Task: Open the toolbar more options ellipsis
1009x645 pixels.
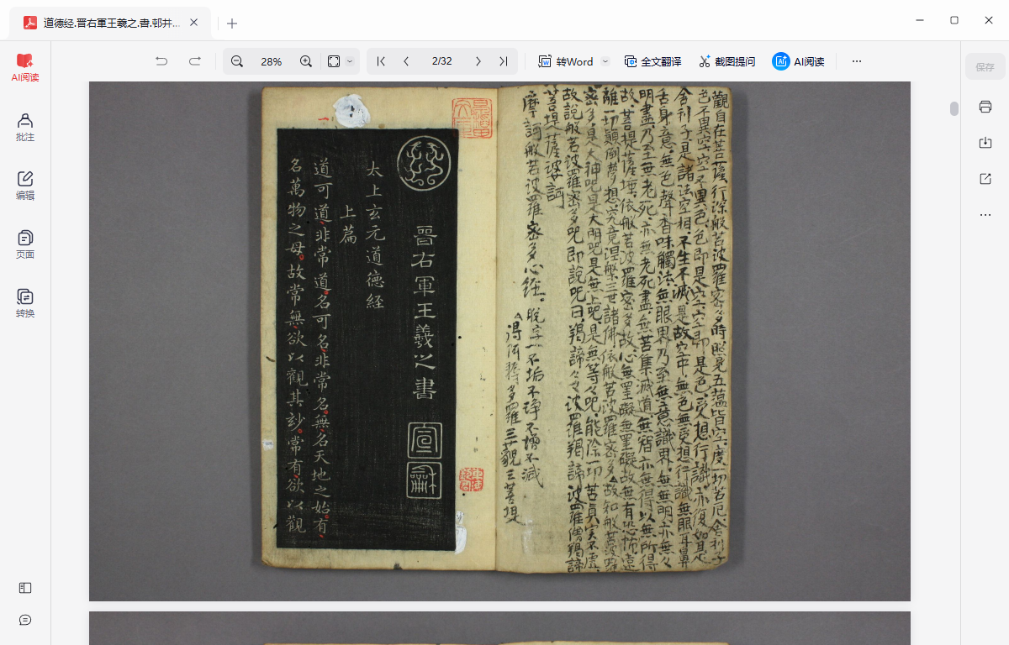Action: pyautogui.click(x=857, y=61)
